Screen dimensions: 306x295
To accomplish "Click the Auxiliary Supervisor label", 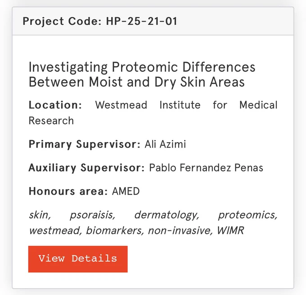I will (x=87, y=168).
